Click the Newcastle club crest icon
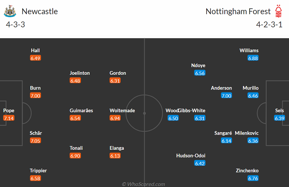 coord(10,11)
